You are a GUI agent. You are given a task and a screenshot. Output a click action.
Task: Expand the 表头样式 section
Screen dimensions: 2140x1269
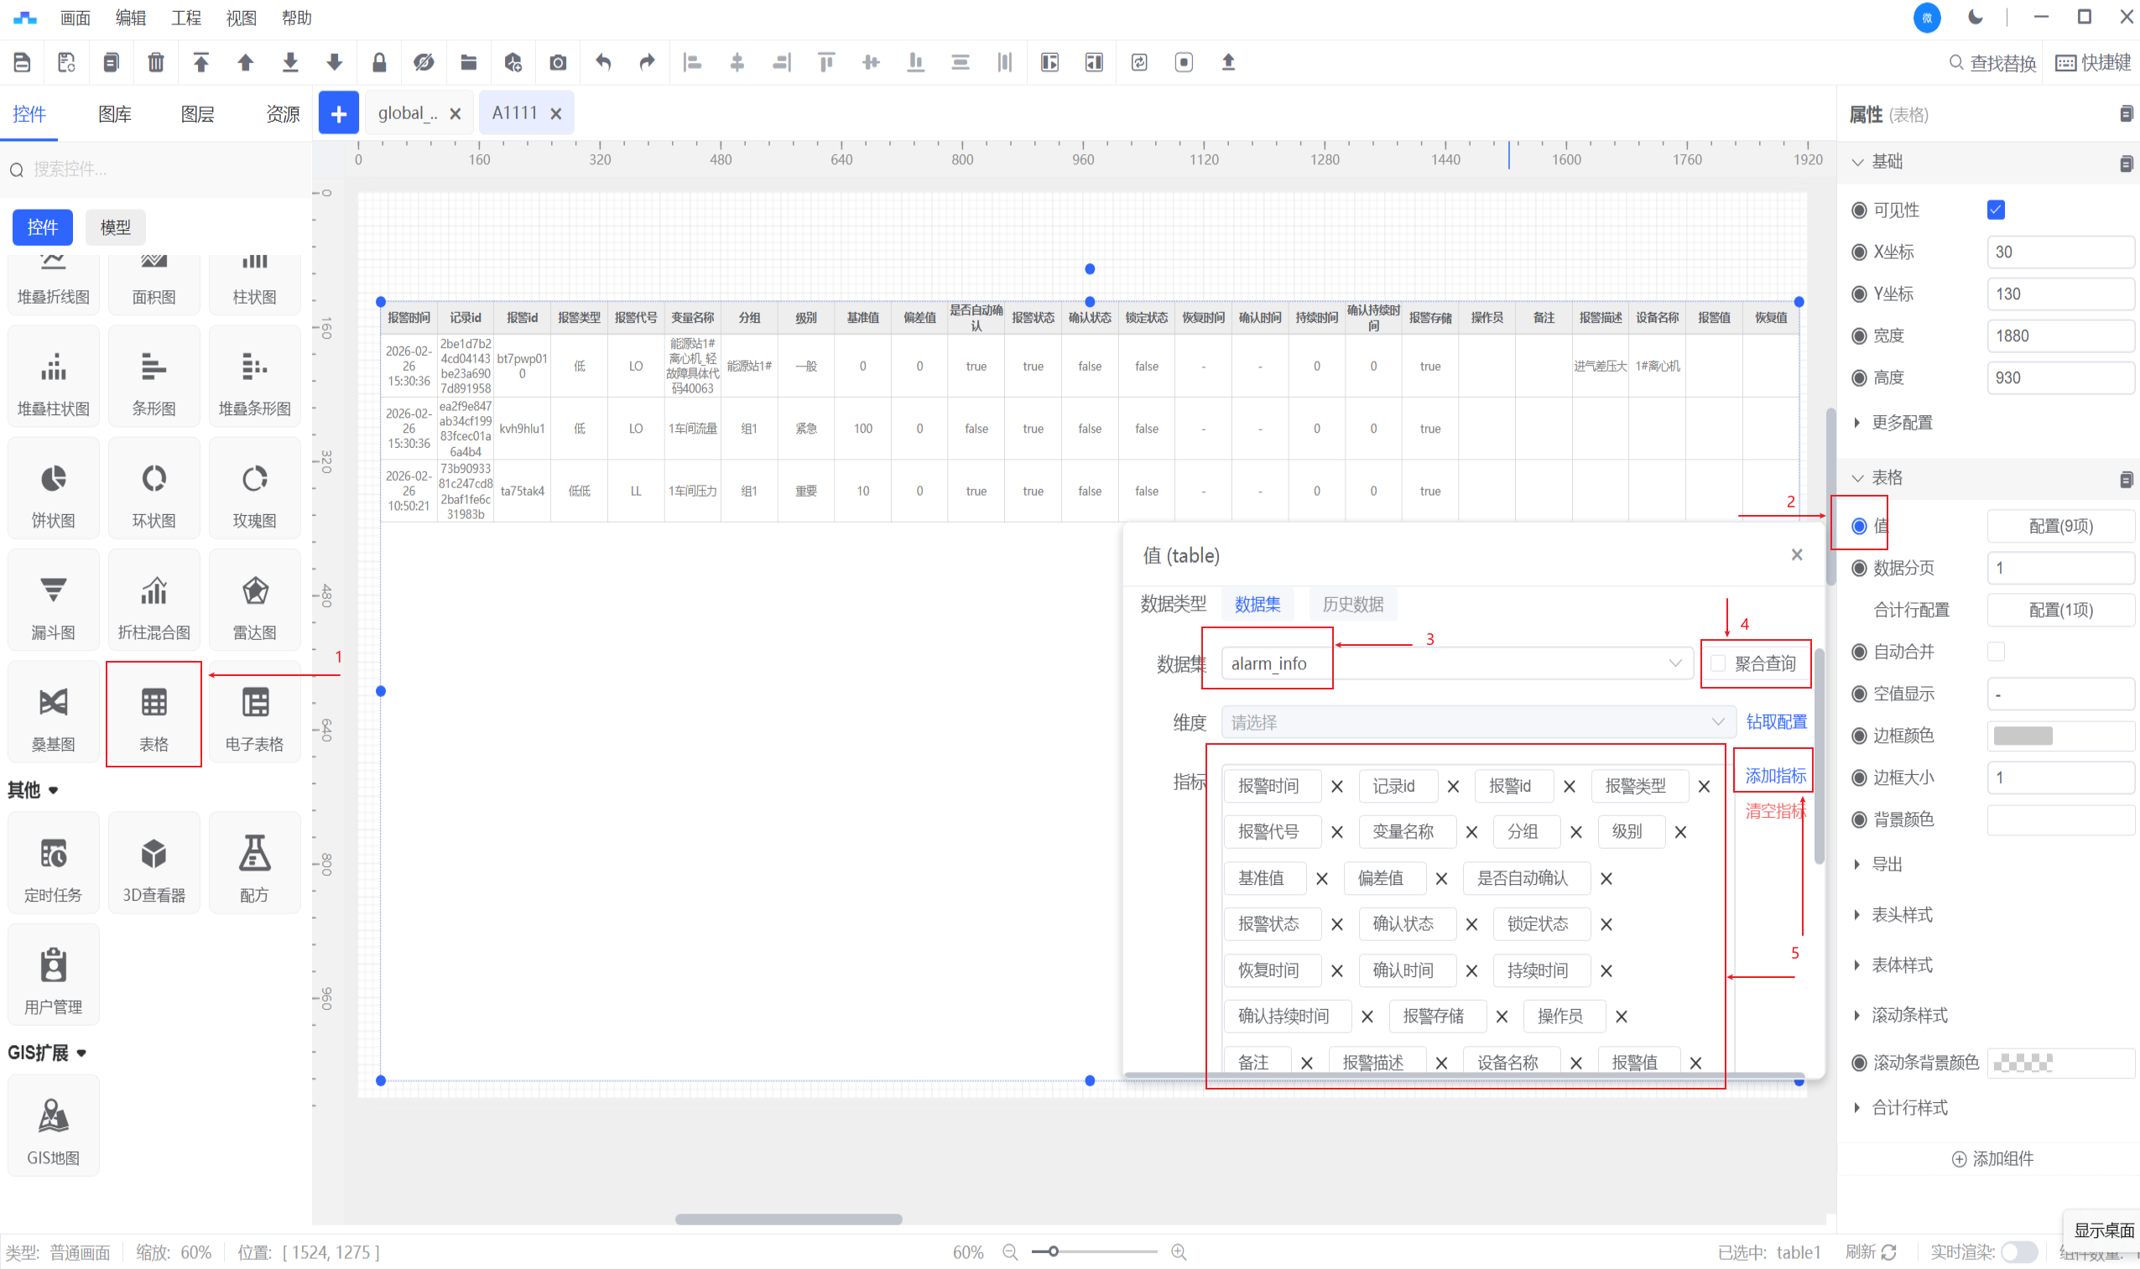[1901, 915]
